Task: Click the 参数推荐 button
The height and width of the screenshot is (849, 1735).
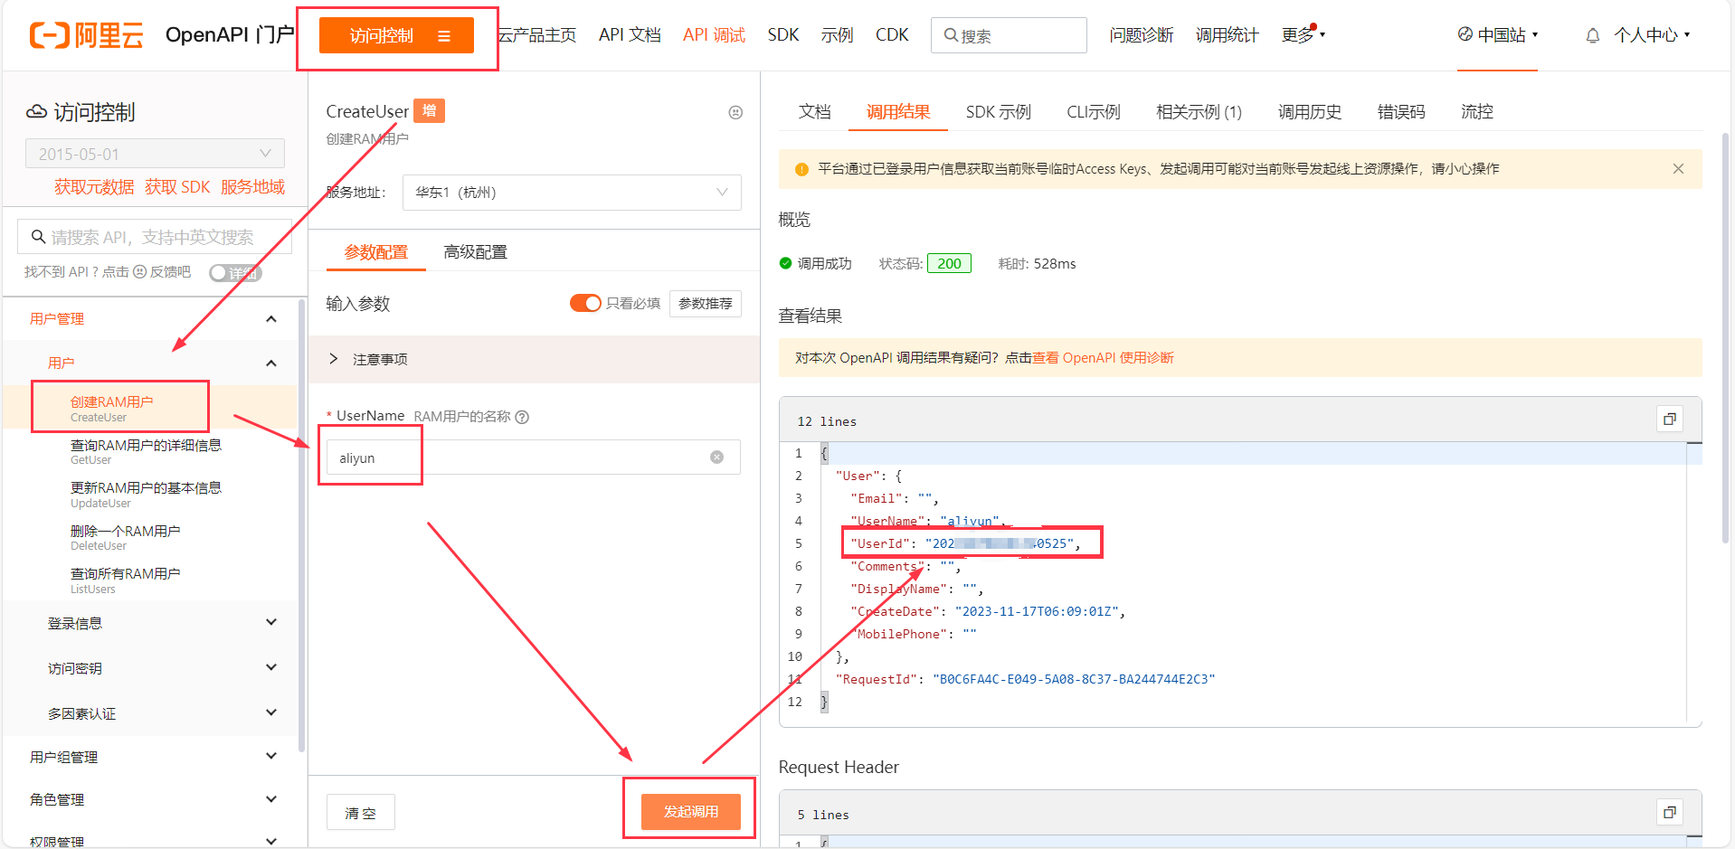Action: [x=706, y=304]
